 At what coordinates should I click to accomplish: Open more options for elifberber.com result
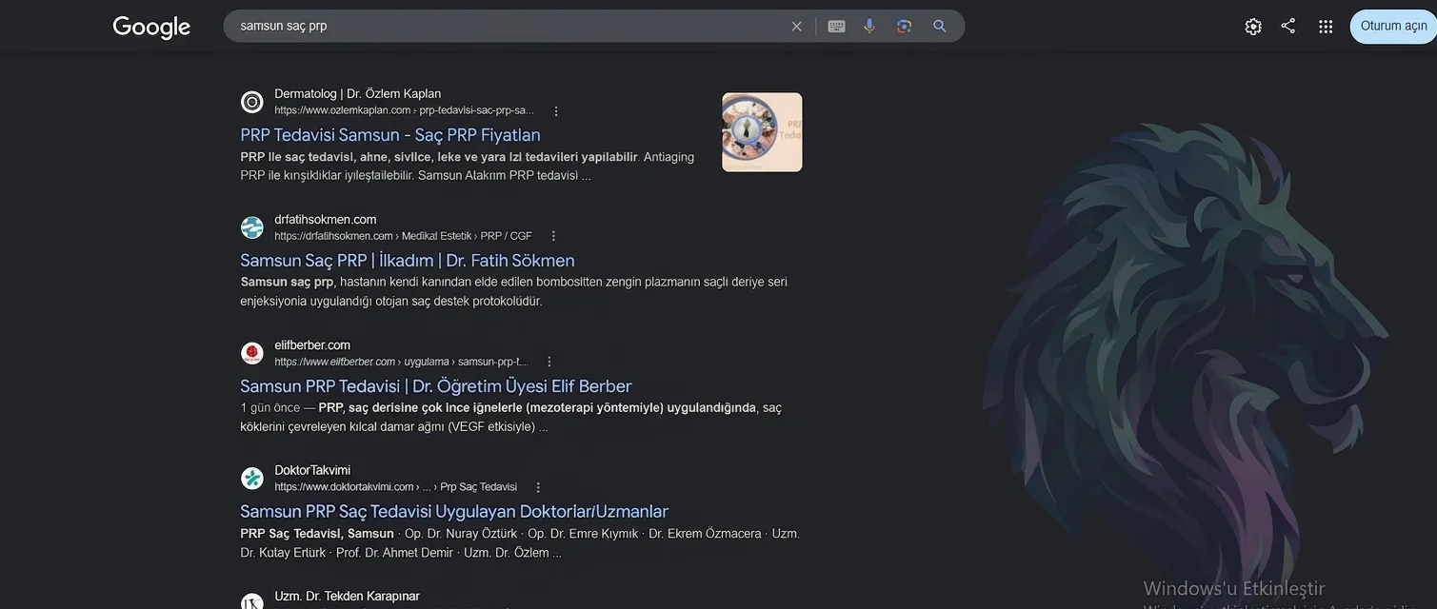tap(549, 362)
